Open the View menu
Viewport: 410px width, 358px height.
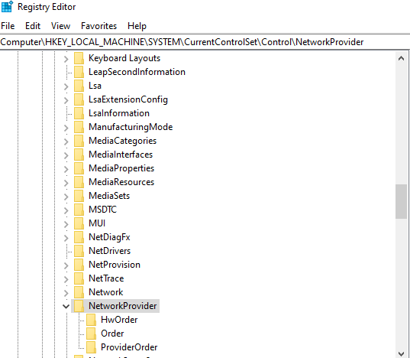(60, 26)
